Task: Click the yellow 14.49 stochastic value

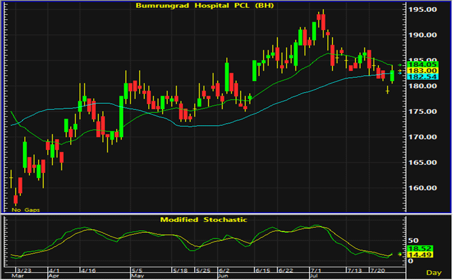Action: (x=420, y=254)
